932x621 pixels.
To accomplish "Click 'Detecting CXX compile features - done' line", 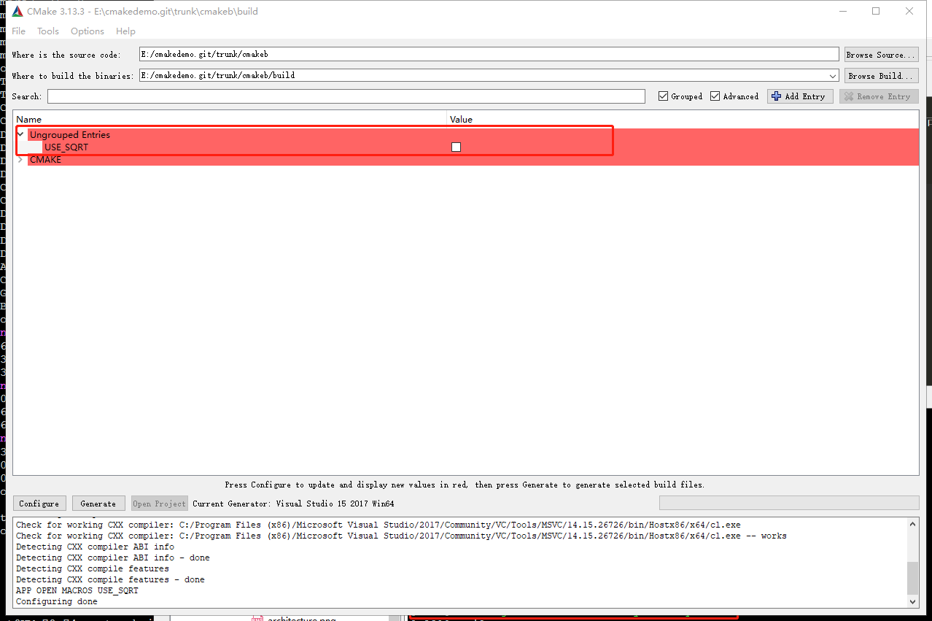I will tap(110, 579).
